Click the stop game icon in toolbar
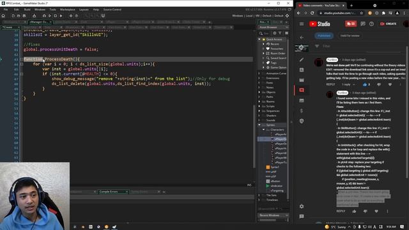The image size is (409, 230). [x=56, y=16]
